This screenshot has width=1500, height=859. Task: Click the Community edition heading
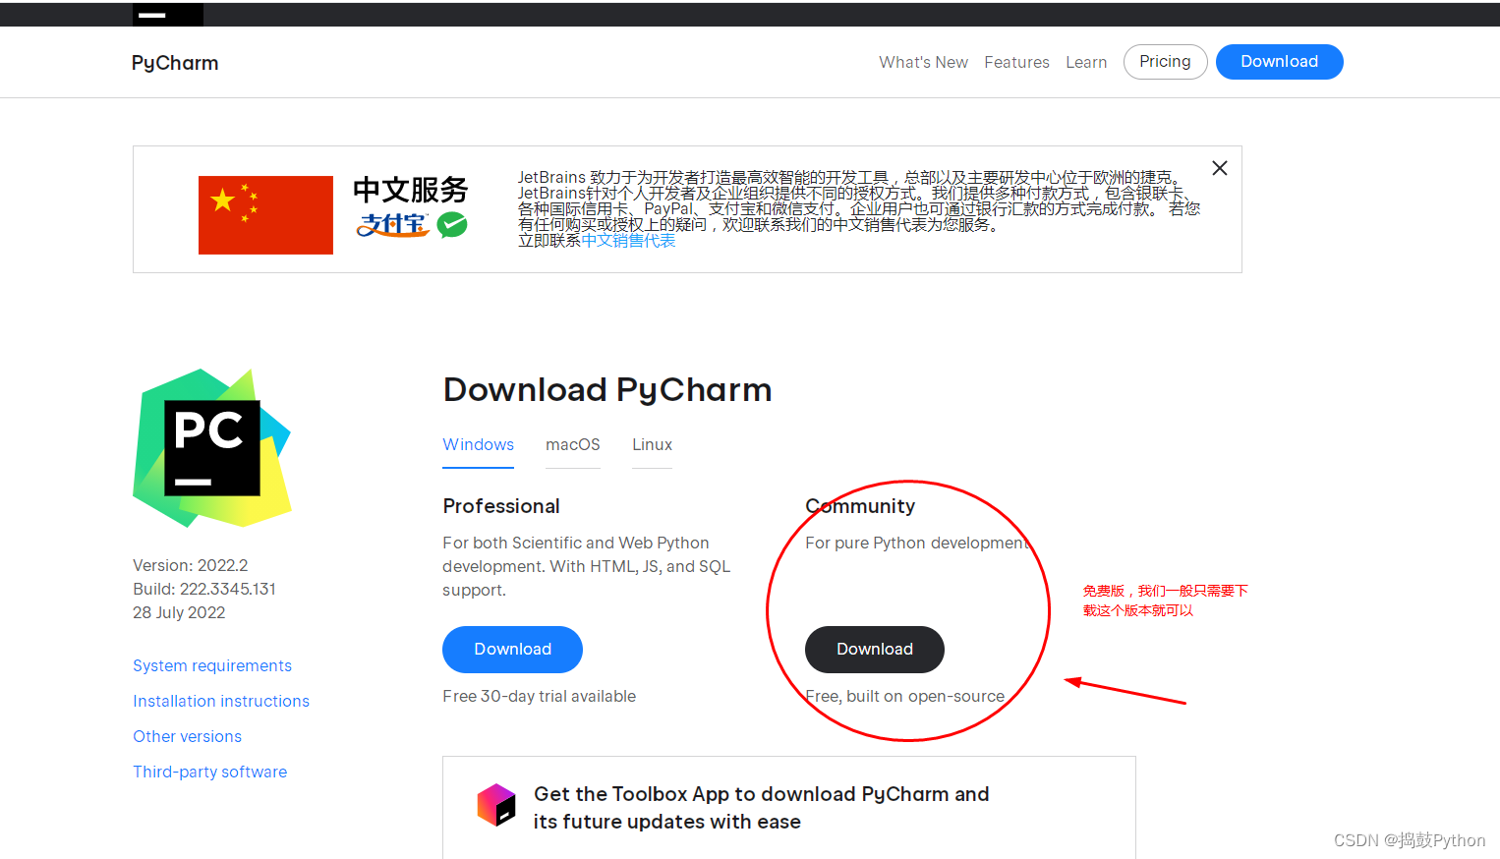pyautogui.click(x=860, y=506)
